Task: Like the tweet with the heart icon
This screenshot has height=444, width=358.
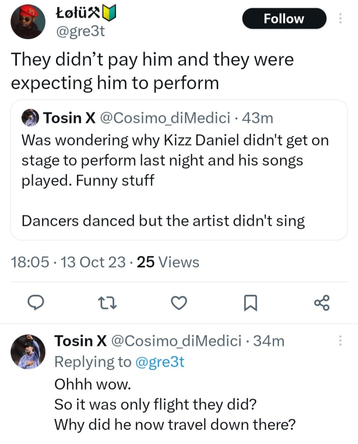Action: coord(179,303)
